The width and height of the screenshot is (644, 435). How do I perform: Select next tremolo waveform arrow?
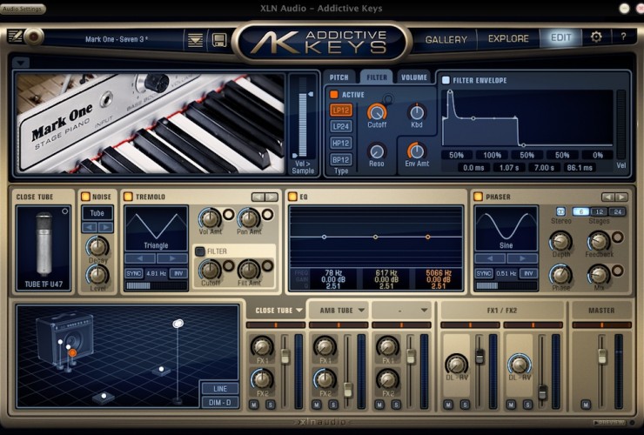click(172, 258)
